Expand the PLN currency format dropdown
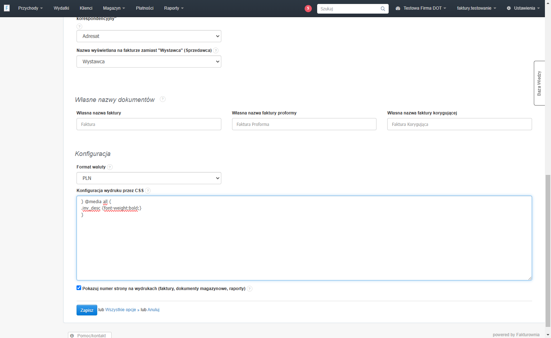 click(x=149, y=178)
